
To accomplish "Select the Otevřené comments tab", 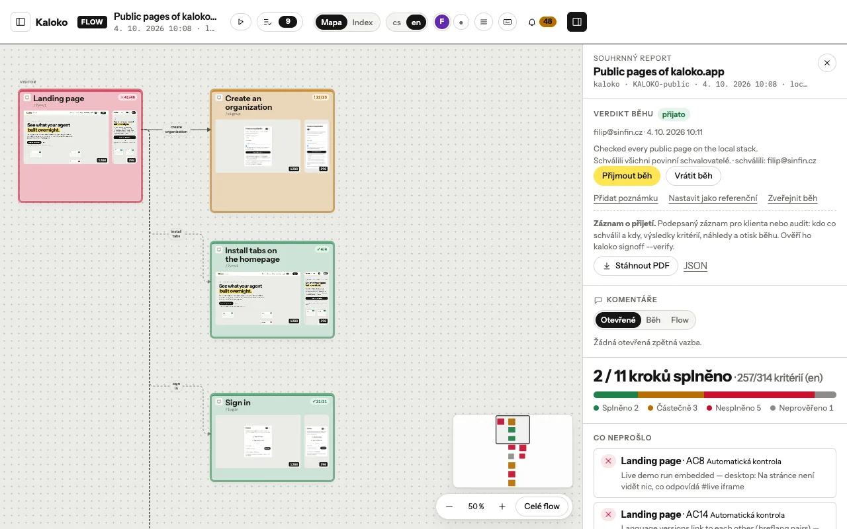I will pyautogui.click(x=618, y=320).
